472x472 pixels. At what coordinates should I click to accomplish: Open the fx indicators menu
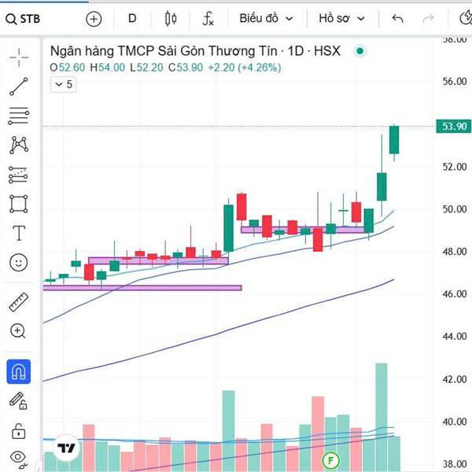208,19
